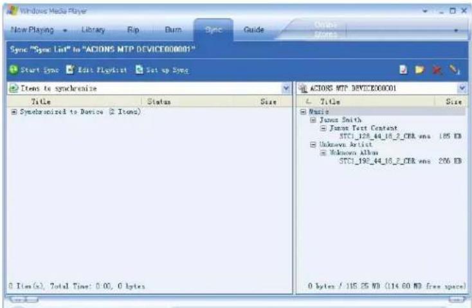
Task: Sort the left list by Title column
Action: [75, 102]
